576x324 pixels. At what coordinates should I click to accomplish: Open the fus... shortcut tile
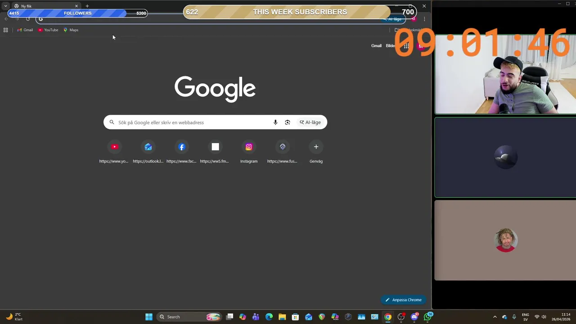click(x=282, y=152)
